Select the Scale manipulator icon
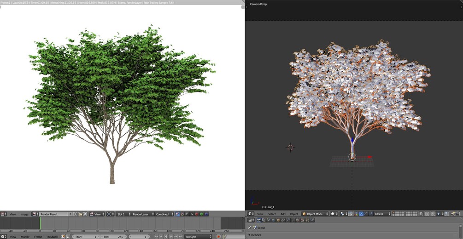This screenshot has width=463, height=239. [371, 214]
